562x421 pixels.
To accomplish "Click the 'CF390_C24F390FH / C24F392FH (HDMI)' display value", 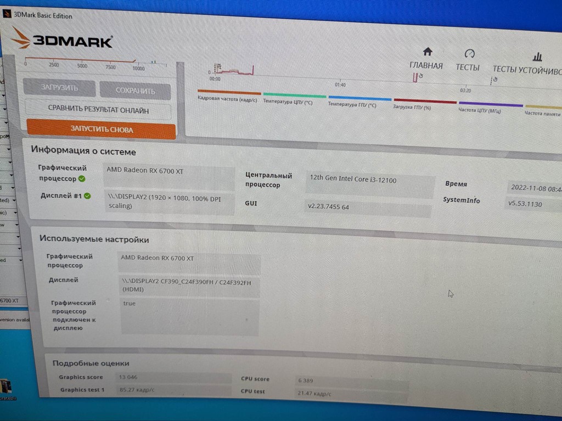I will point(189,286).
